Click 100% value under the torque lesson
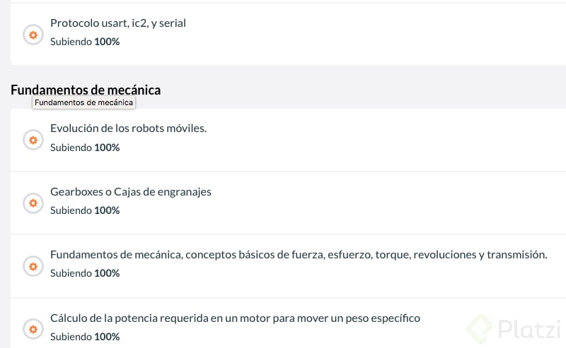 pos(107,273)
